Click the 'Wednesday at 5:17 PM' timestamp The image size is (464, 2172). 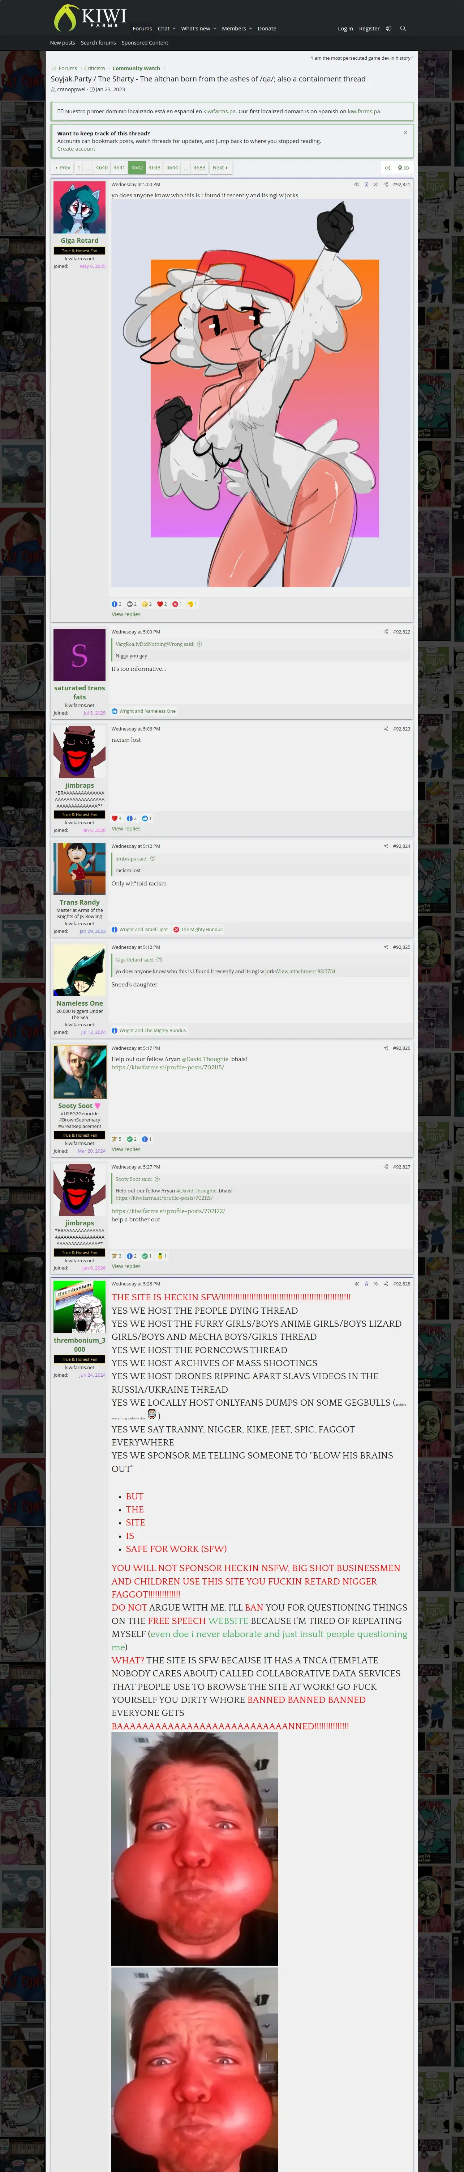point(136,1048)
